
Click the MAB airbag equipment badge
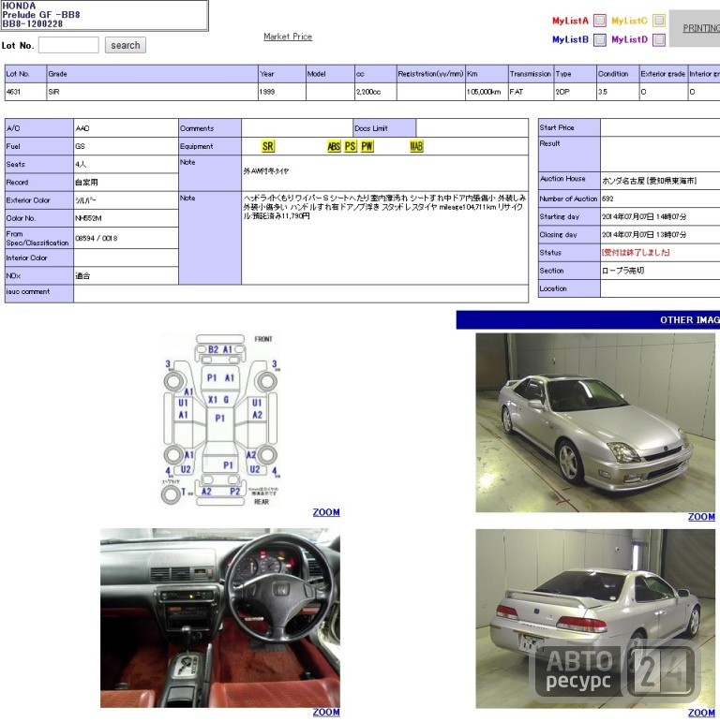[x=416, y=146]
